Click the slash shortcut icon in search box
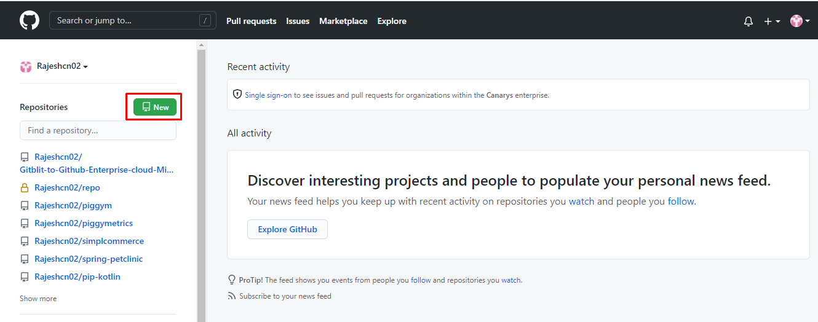Image resolution: width=818 pixels, height=322 pixels. (205, 20)
